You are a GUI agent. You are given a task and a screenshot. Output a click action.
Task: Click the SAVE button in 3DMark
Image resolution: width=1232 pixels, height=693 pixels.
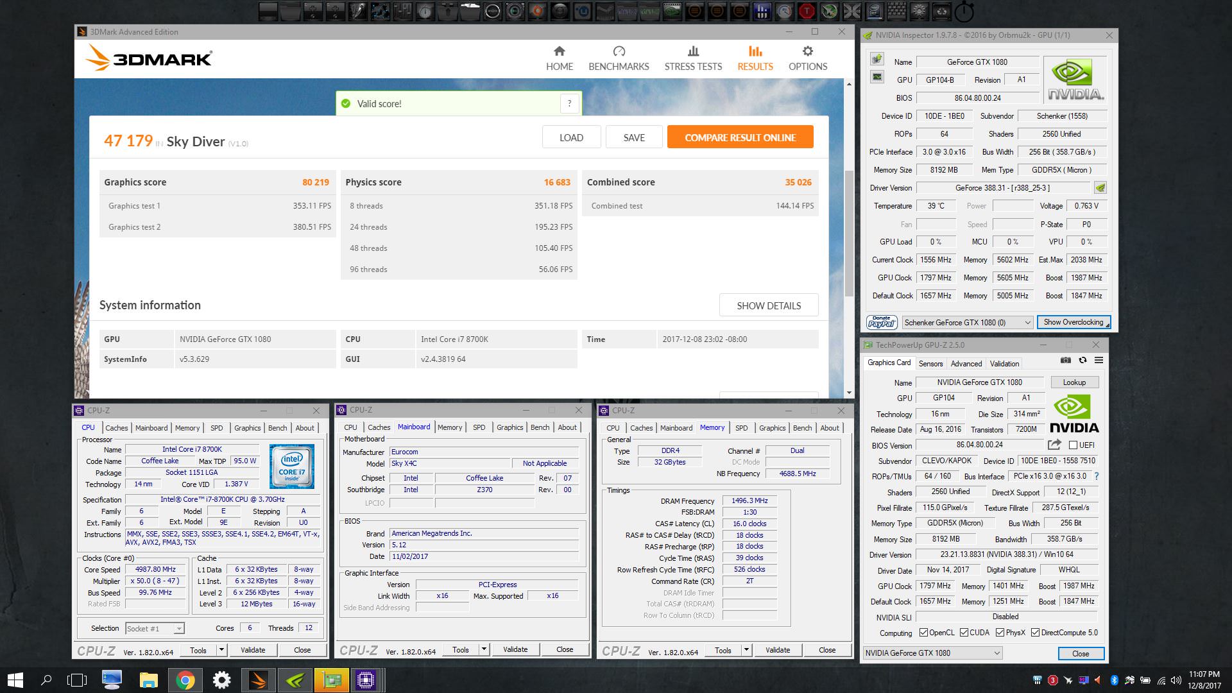(634, 137)
